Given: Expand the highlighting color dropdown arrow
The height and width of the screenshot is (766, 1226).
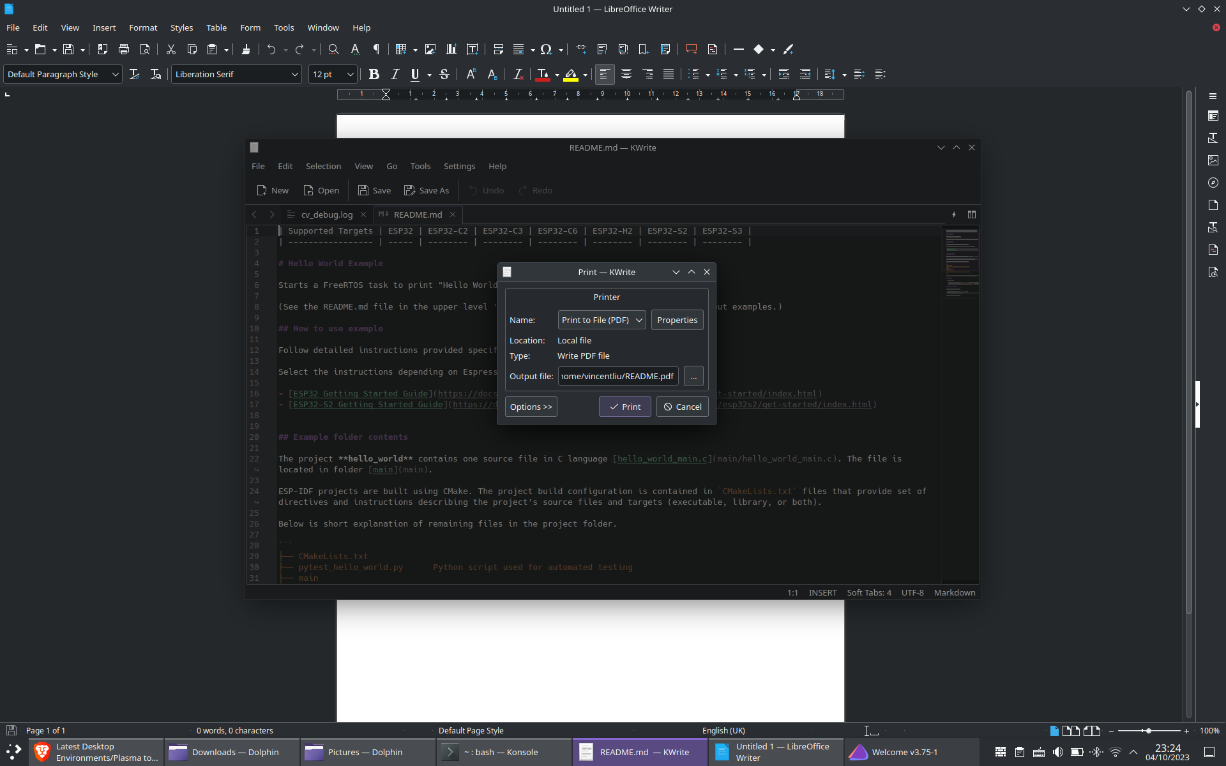Looking at the screenshot, I should [x=585, y=75].
